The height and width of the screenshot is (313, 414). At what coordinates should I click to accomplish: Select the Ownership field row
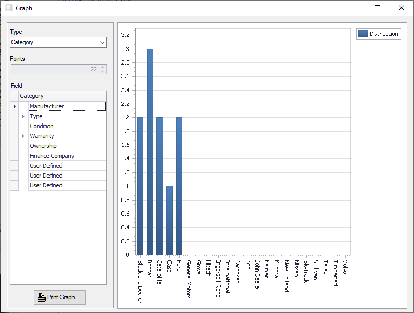[67, 146]
